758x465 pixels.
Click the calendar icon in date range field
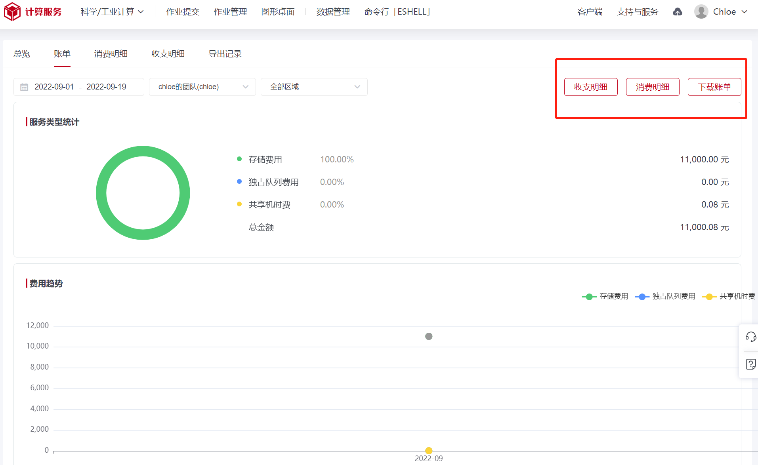[x=24, y=87]
